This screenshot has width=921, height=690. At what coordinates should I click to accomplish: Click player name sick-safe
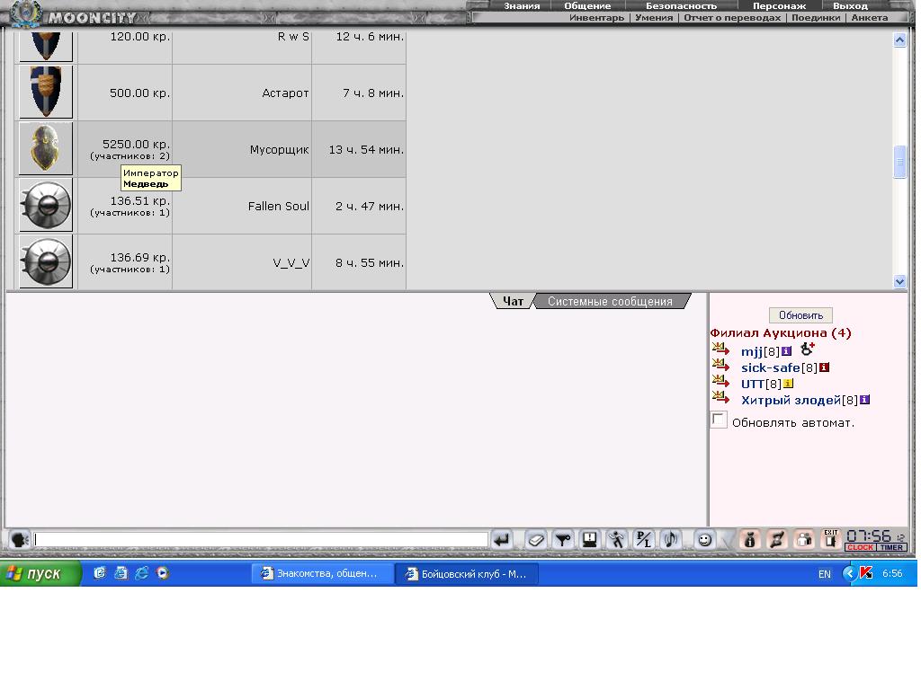pos(771,367)
